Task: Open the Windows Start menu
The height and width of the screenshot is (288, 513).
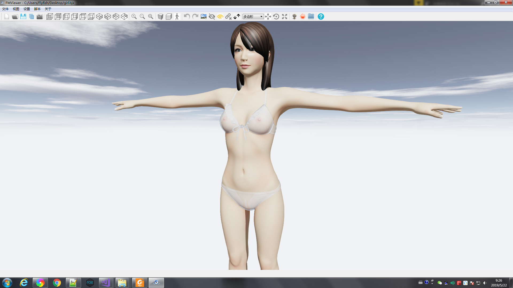Action: (x=7, y=283)
